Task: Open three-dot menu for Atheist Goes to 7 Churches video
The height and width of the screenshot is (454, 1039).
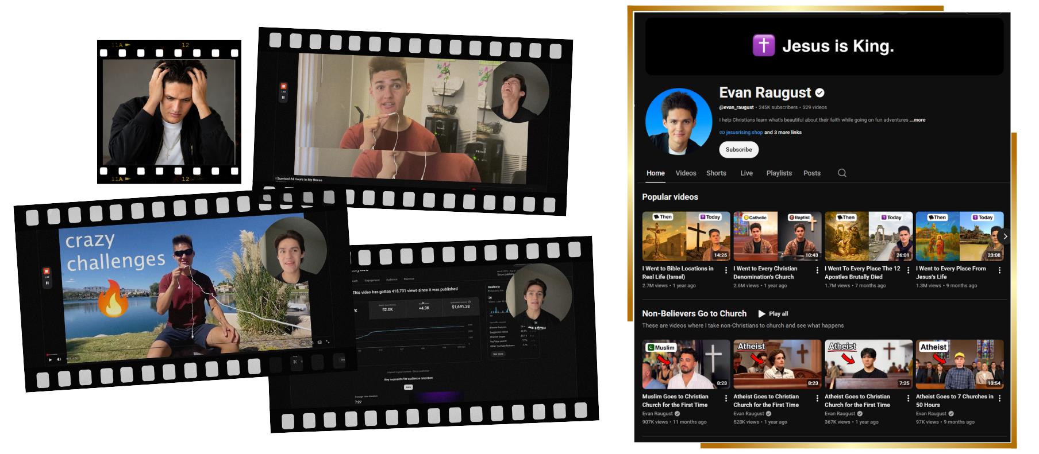Action: [999, 398]
